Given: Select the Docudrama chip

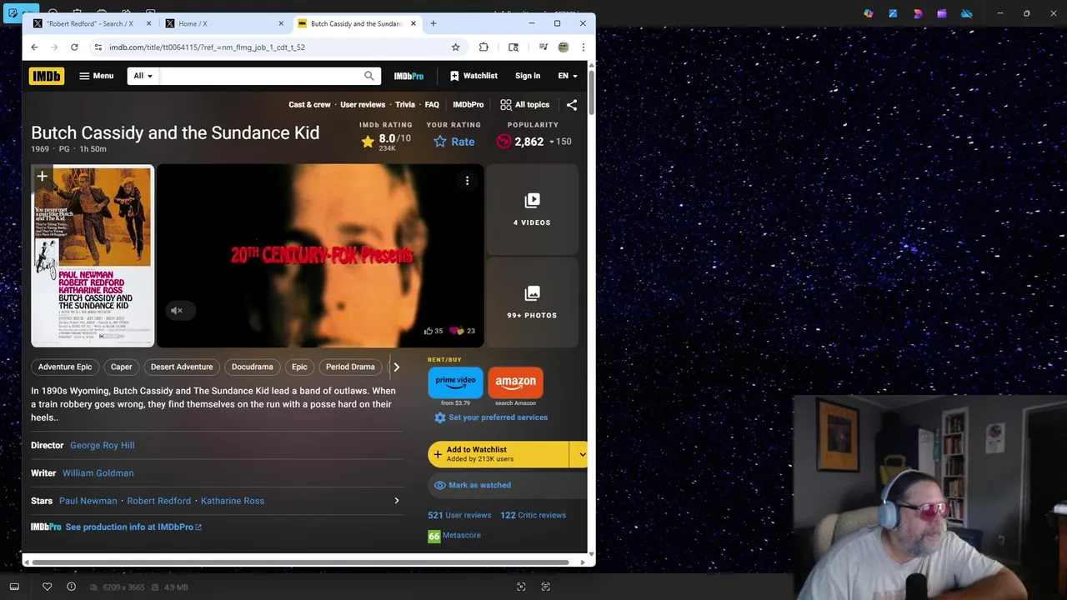Looking at the screenshot, I should 253,367.
